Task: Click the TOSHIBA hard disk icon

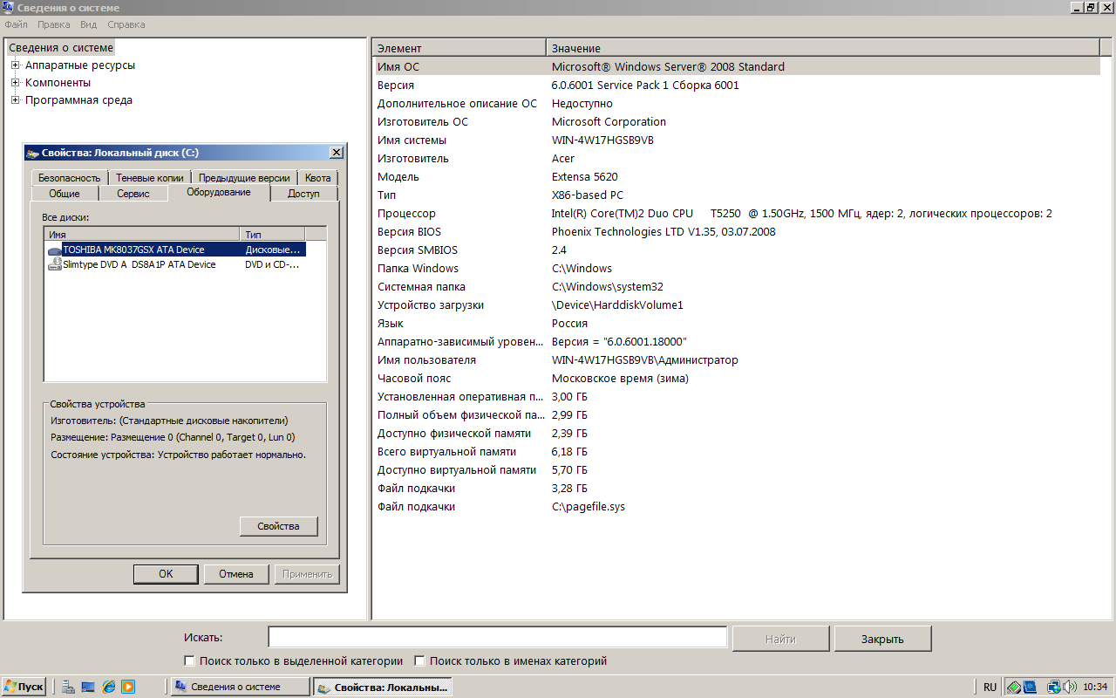Action: click(55, 250)
